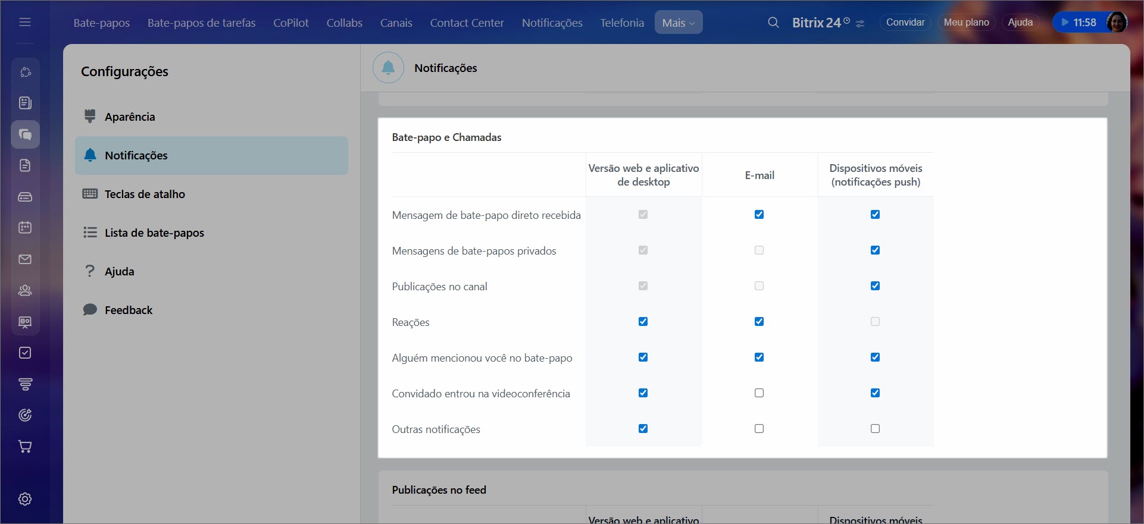Image resolution: width=1144 pixels, height=524 pixels.
Task: Open the tasks checkmark icon in the sidebar
Action: (25, 353)
